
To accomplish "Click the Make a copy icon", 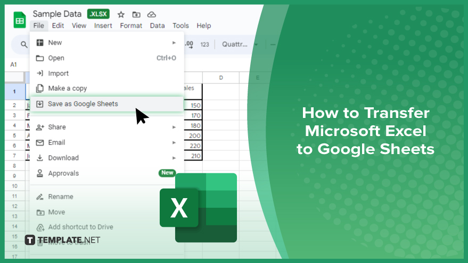I will 40,88.
